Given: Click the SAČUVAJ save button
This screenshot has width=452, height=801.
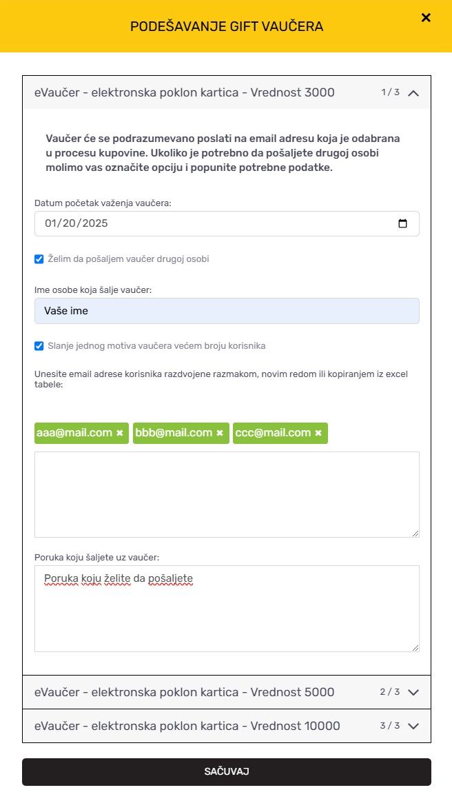Looking at the screenshot, I should (227, 771).
